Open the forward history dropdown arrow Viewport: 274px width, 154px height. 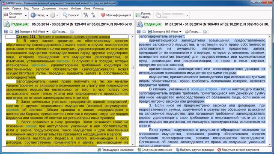tap(57, 15)
